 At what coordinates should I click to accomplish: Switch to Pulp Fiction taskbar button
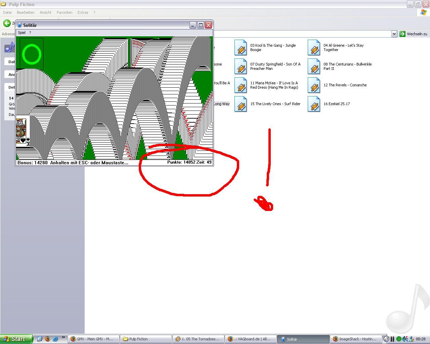click(x=146, y=339)
